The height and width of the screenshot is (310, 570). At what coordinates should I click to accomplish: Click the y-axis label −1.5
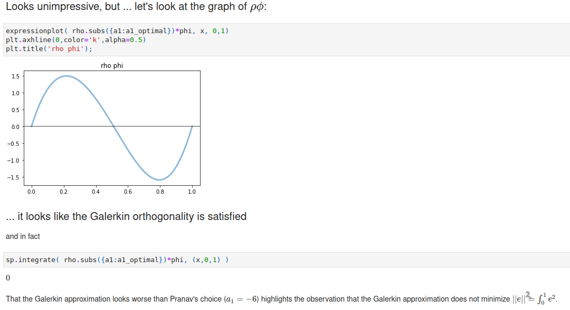(13, 177)
